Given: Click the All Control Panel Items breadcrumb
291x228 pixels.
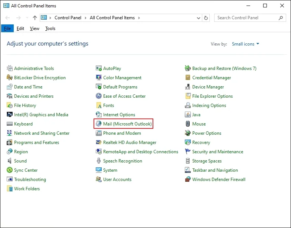Looking at the screenshot, I should coord(112,18).
